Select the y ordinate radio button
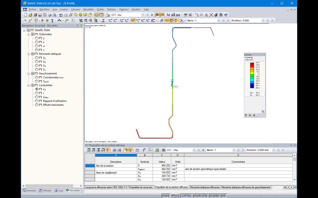 pyautogui.click(x=37, y=38)
